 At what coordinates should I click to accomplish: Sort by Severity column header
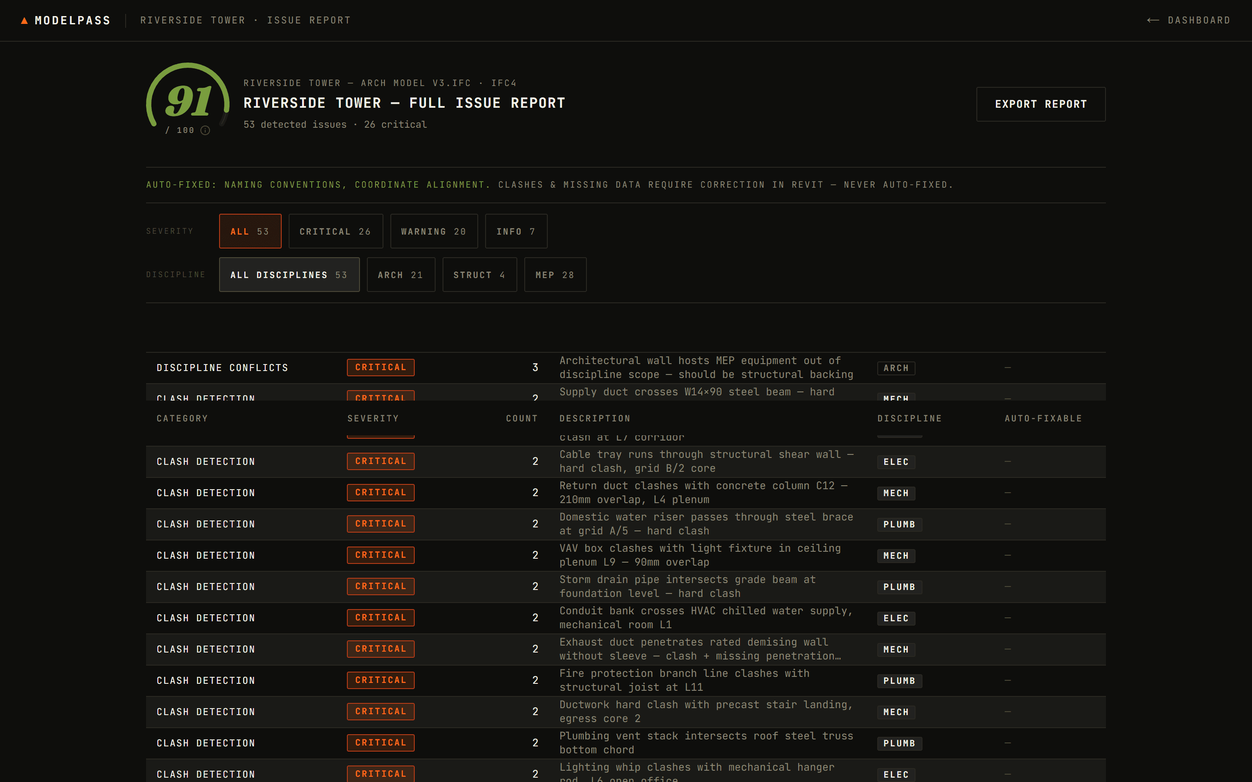[373, 418]
